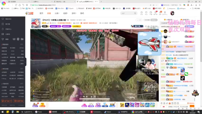Select the snowflake blue gift icon
Image resolution: width=202 pixels, height=114 pixels.
pos(147,105)
